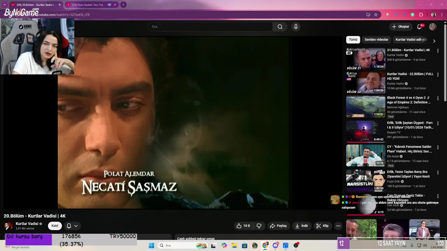The height and width of the screenshot is (251, 447).
Task: Click install app icon in address bar
Action: pos(368,15)
